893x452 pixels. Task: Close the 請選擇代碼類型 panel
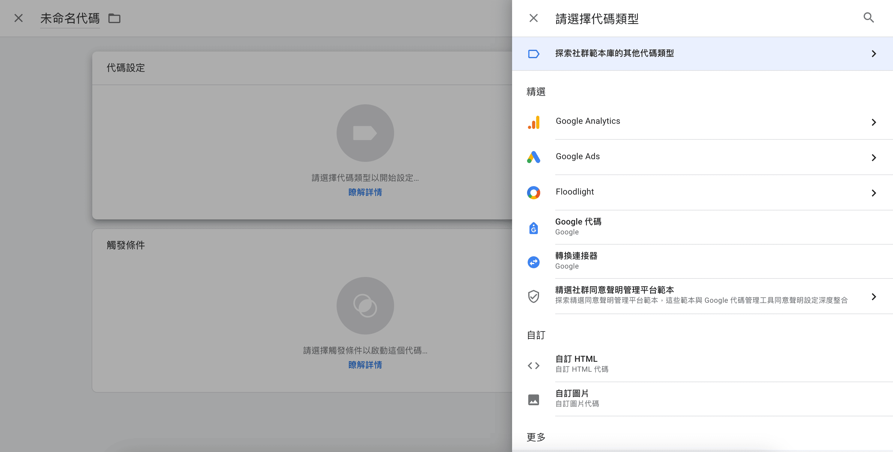[x=534, y=18]
